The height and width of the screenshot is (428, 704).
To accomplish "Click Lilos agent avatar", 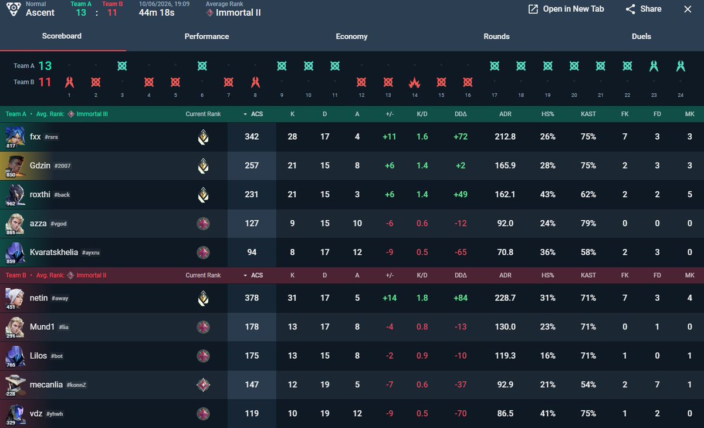I will tap(15, 356).
